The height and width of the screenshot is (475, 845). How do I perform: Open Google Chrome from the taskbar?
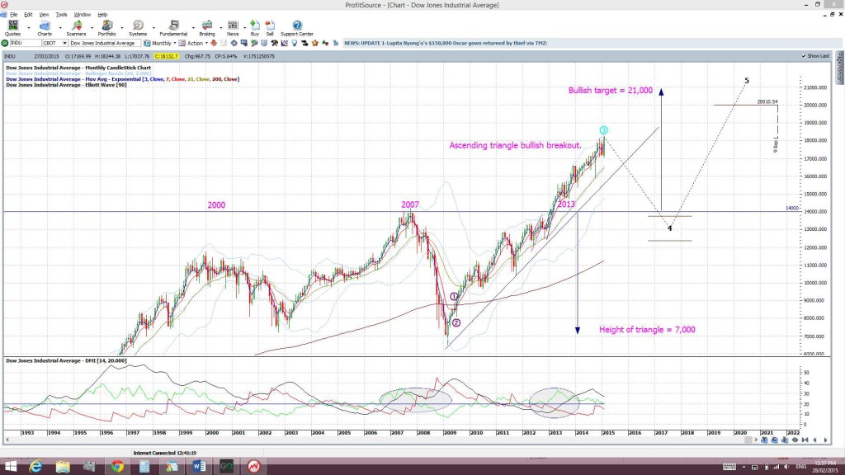(x=117, y=467)
